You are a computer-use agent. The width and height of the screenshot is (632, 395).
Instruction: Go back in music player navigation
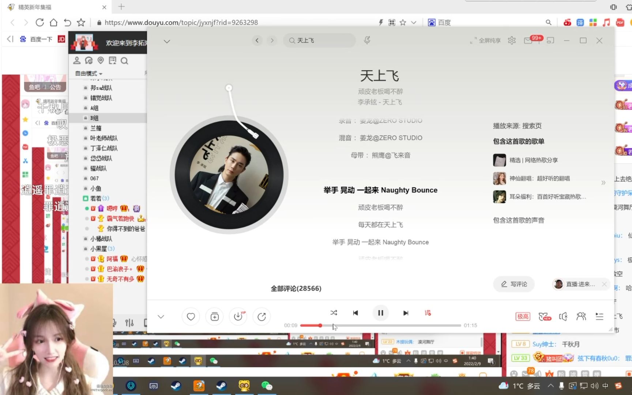coord(257,40)
